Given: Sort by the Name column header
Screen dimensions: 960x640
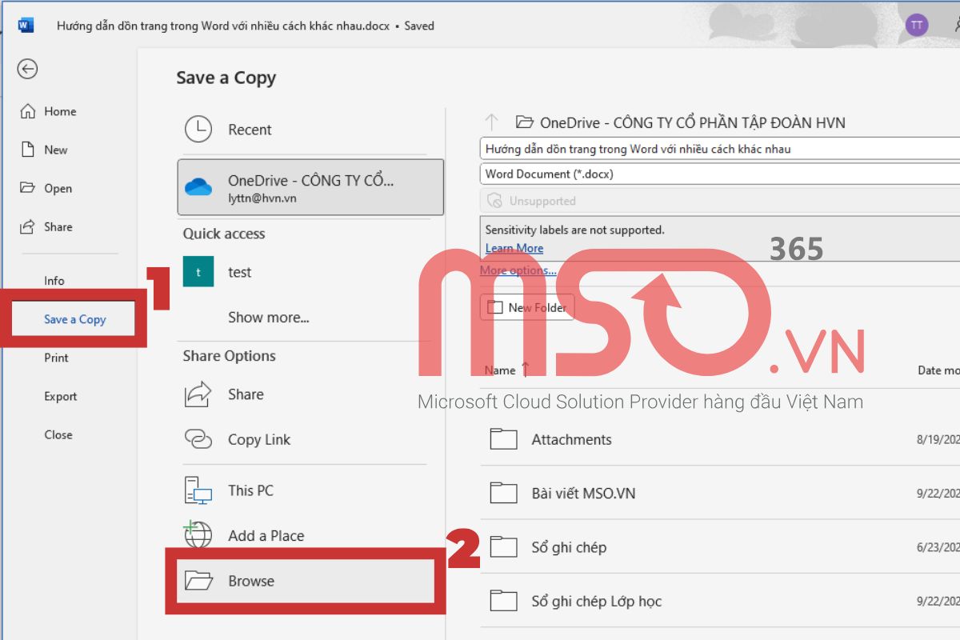Looking at the screenshot, I should (500, 370).
